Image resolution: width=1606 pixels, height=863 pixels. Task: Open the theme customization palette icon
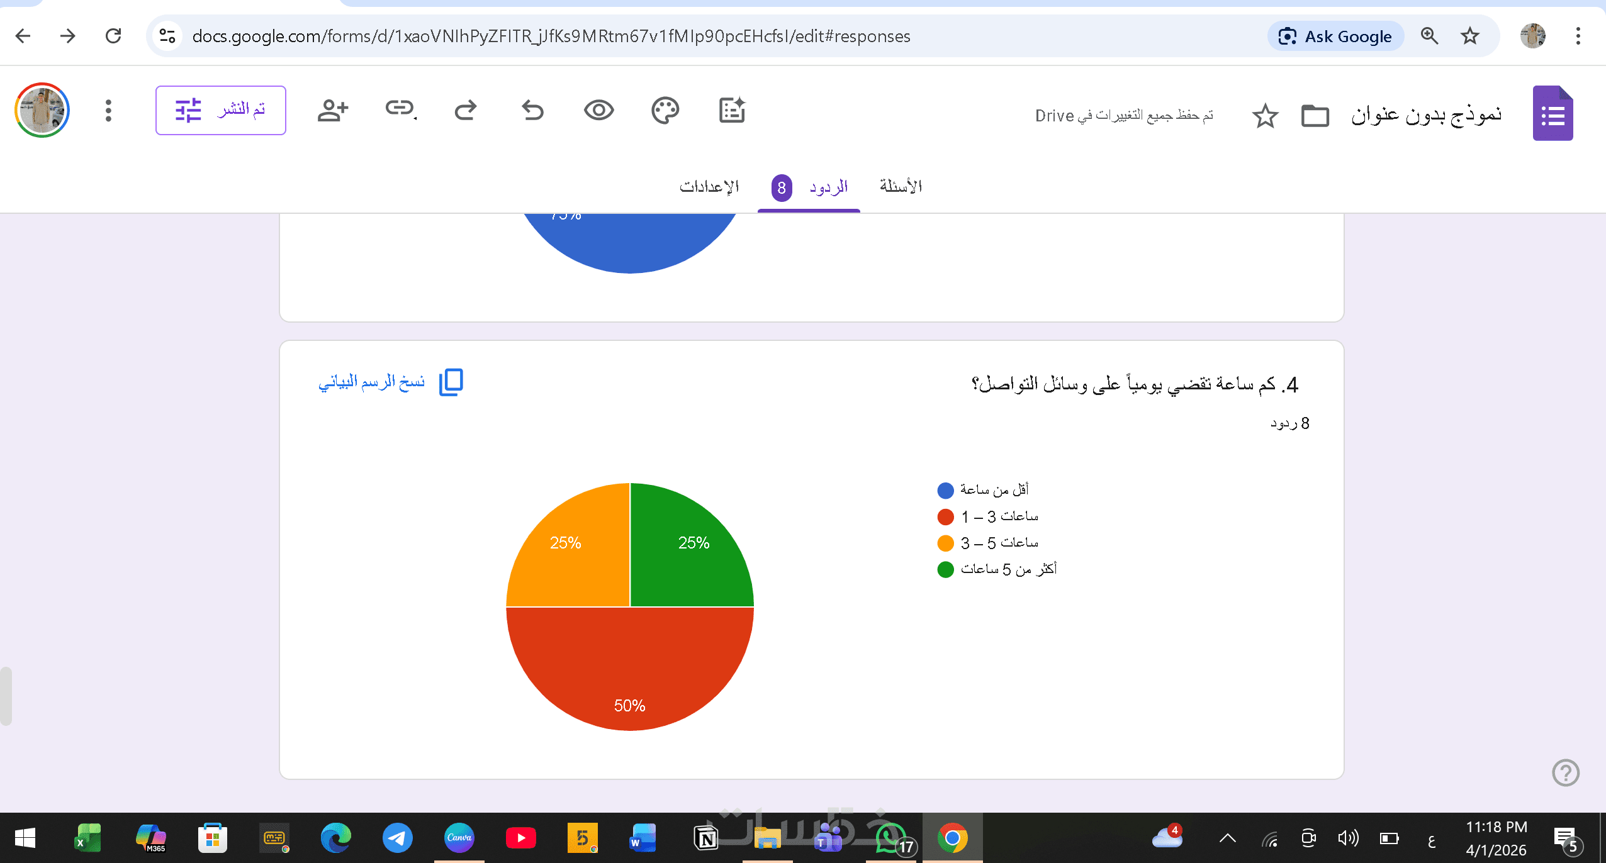tap(665, 111)
